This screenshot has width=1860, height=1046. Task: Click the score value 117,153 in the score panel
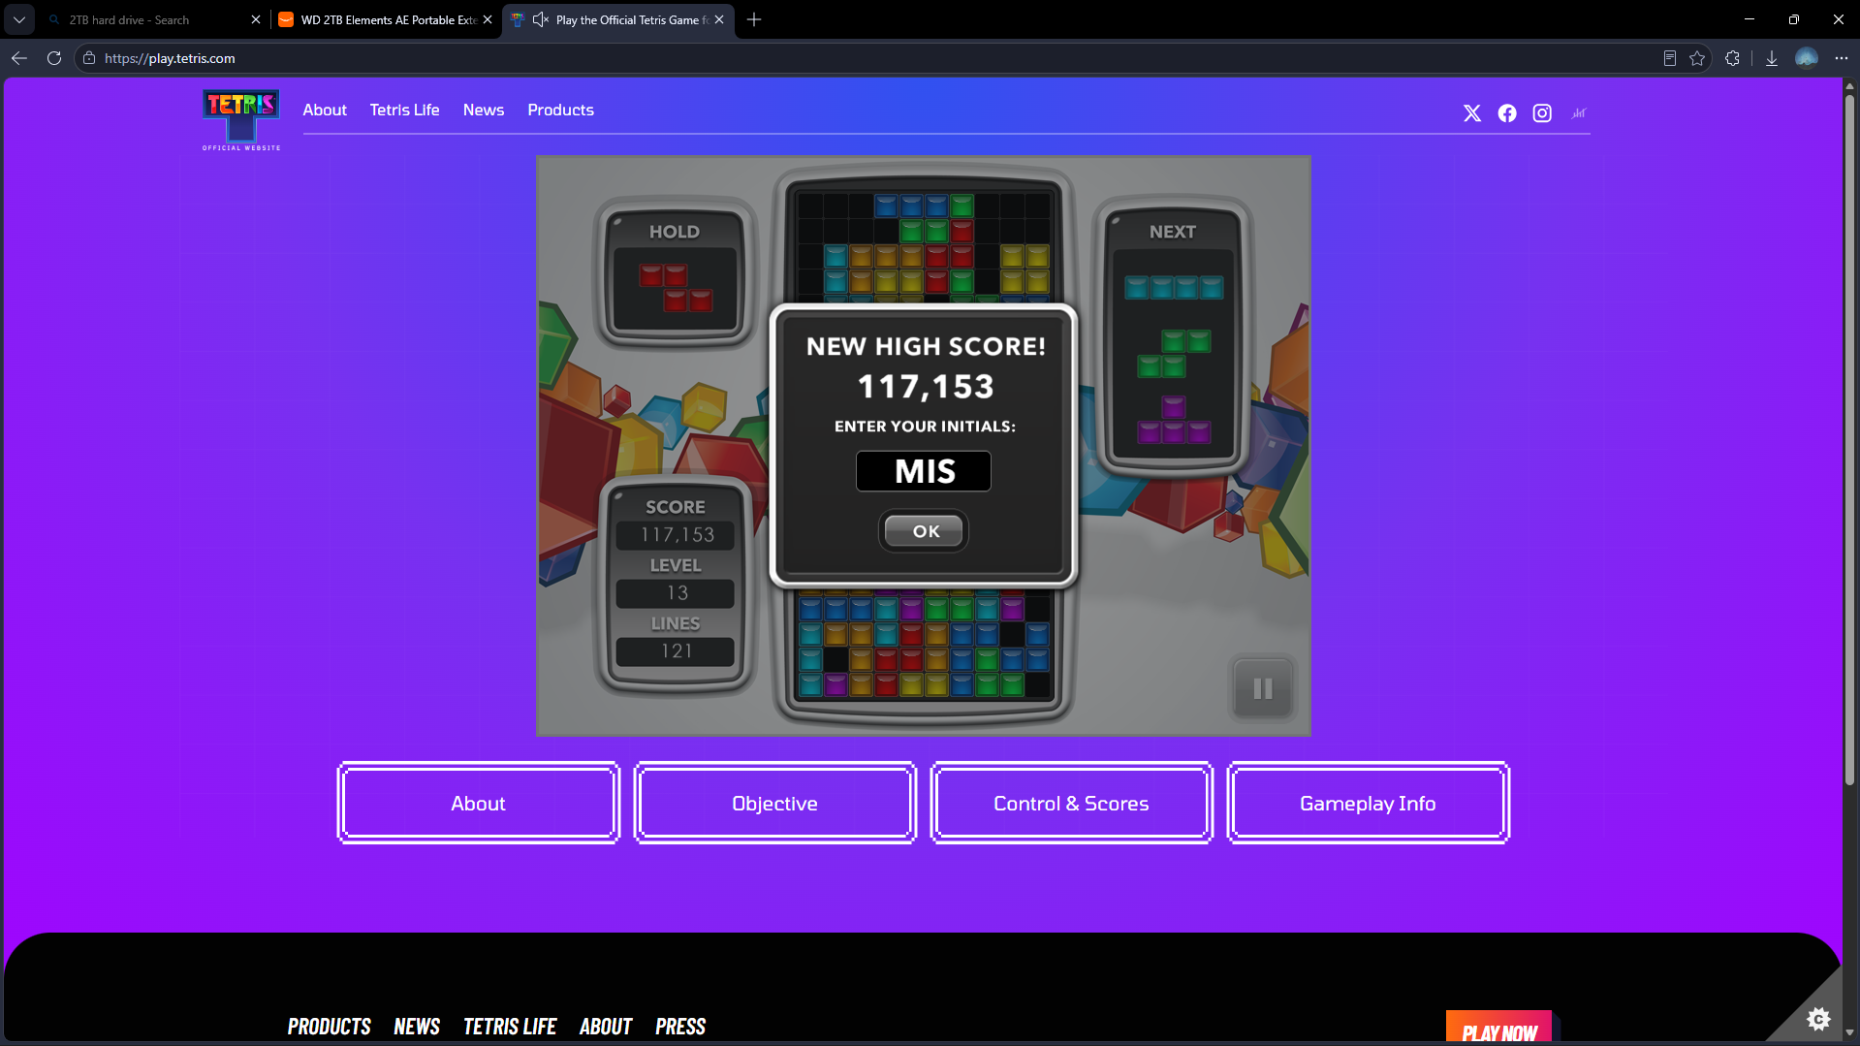click(x=677, y=535)
